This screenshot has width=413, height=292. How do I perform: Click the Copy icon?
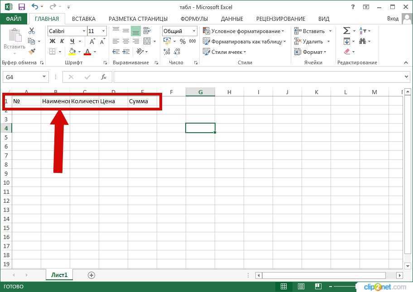coord(32,41)
